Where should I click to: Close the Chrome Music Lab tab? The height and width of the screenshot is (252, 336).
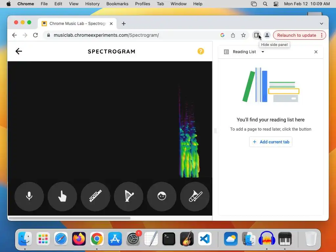point(111,24)
